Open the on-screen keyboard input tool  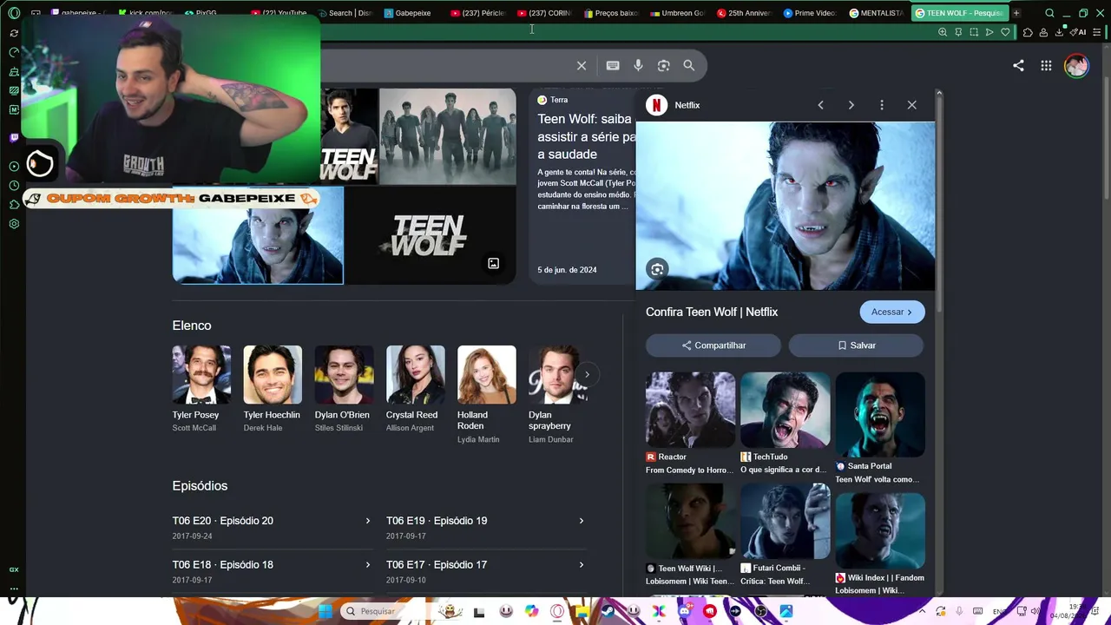613,66
